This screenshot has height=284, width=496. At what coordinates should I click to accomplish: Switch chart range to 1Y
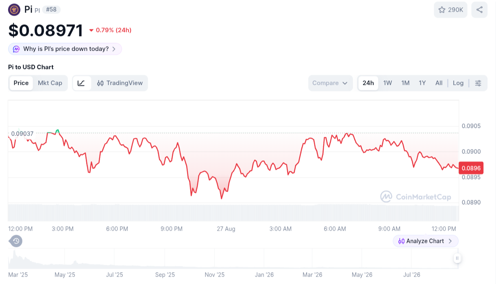(422, 83)
